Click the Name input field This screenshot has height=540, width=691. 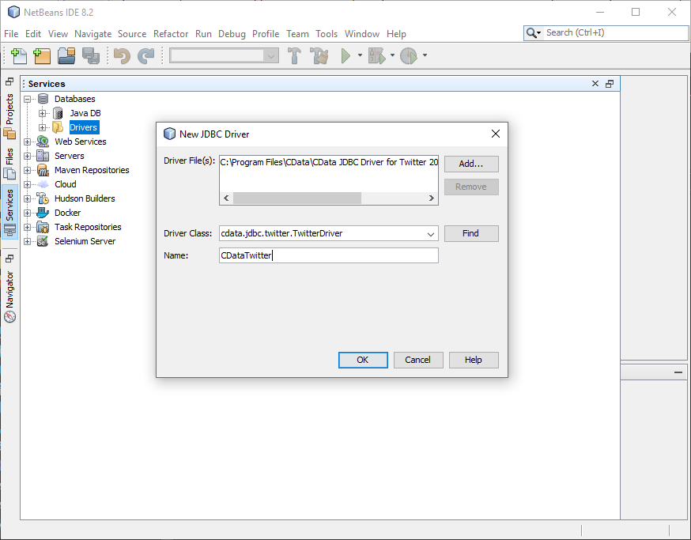click(x=328, y=255)
